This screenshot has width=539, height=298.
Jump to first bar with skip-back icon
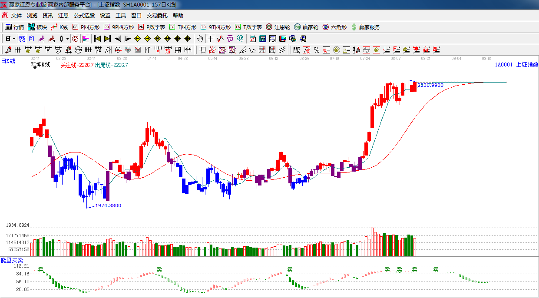click(x=97, y=39)
